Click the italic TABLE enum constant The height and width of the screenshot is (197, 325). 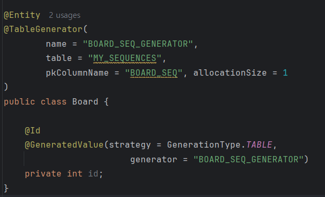259,145
